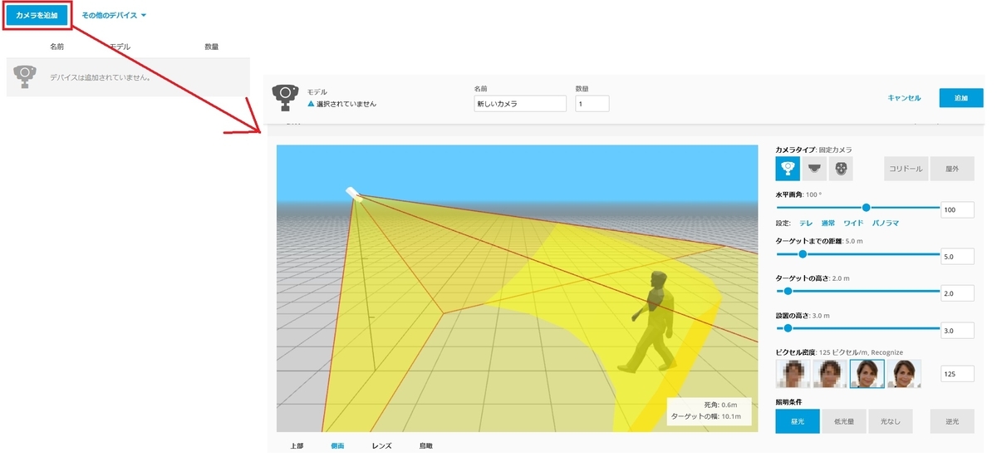Image resolution: width=997 pixels, height=462 pixels.
Task: Click the ピクセル密度 value field
Action: (957, 374)
